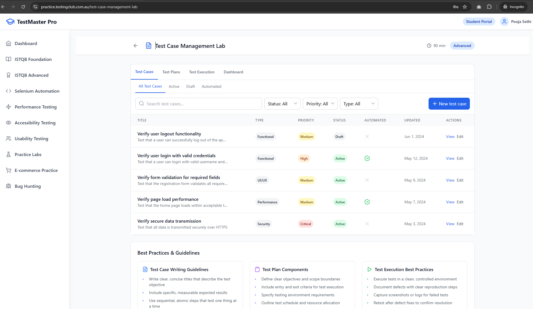The width and height of the screenshot is (533, 309).
Task: Click the browser reload button
Action: [23, 7]
